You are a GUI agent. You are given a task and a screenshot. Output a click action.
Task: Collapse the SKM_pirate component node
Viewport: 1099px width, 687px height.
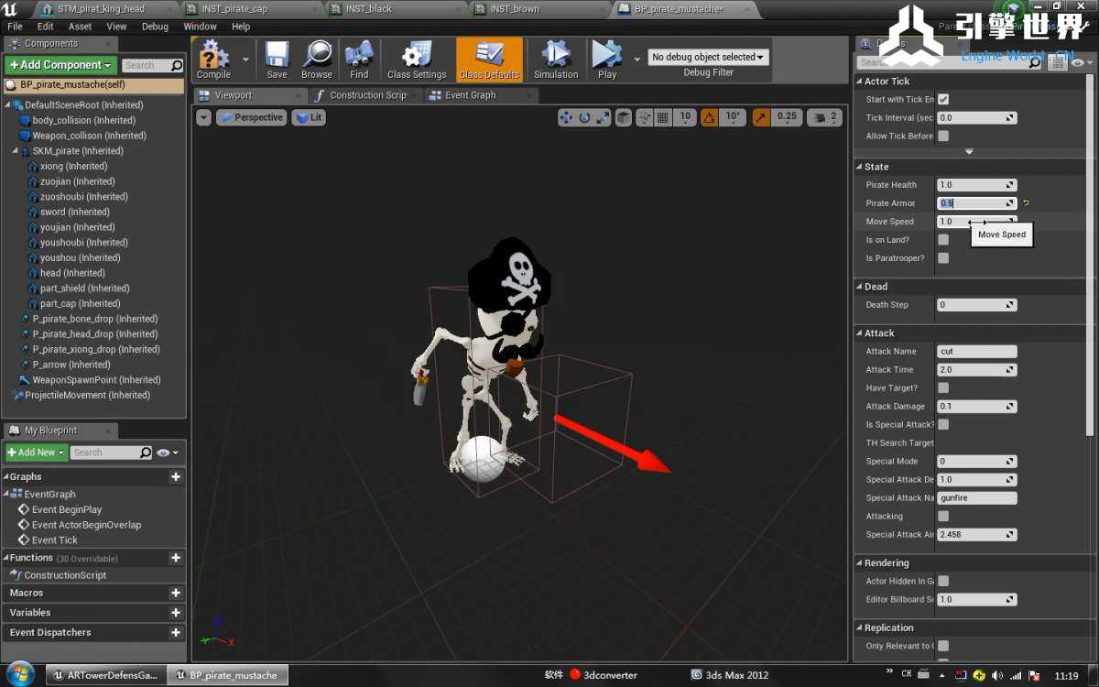[x=16, y=151]
